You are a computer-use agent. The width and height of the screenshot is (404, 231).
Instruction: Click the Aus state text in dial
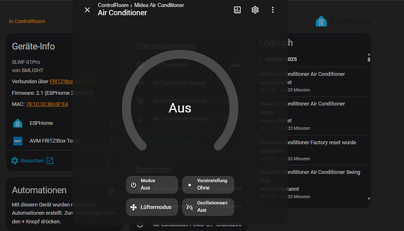[x=180, y=108]
